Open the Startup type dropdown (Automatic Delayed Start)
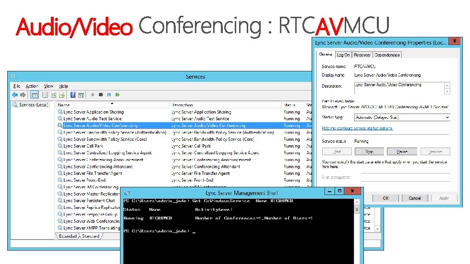The height and width of the screenshot is (264, 470). [x=402, y=117]
